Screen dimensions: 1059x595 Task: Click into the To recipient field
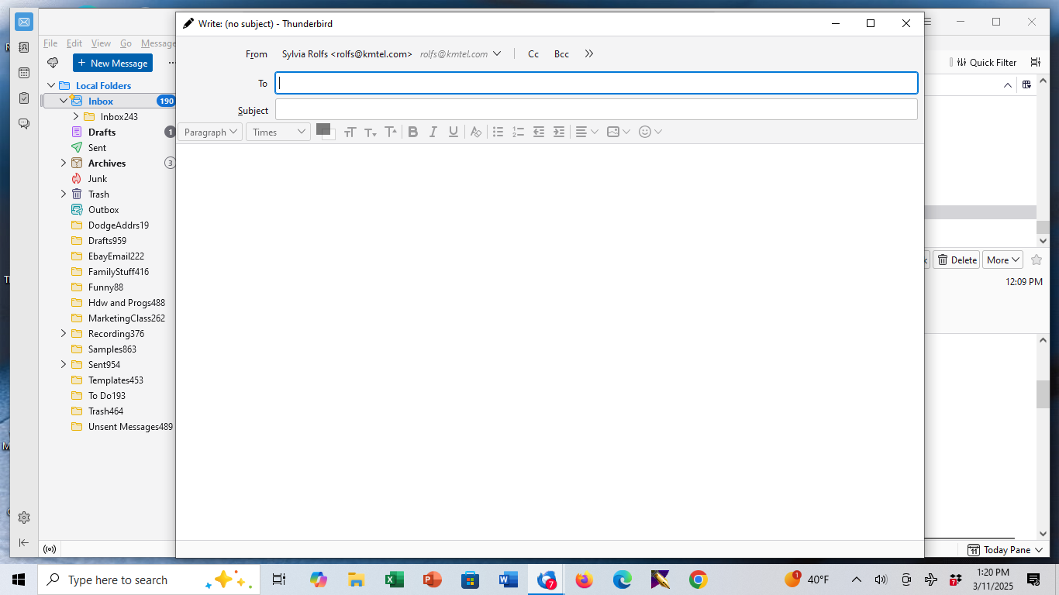596,84
